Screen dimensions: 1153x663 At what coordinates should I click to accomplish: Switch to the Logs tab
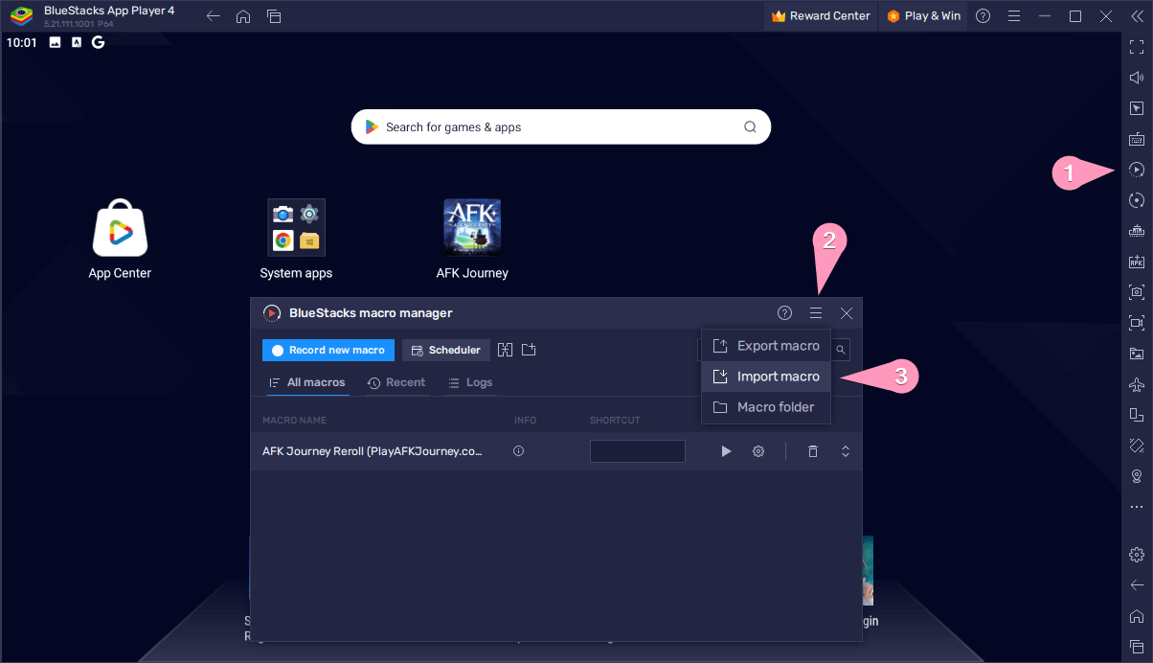[x=470, y=382]
